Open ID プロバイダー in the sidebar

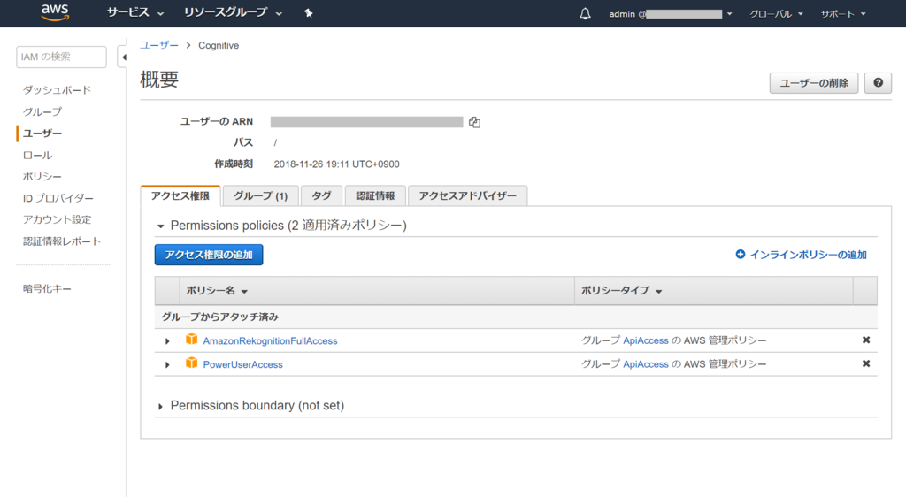coord(58,198)
